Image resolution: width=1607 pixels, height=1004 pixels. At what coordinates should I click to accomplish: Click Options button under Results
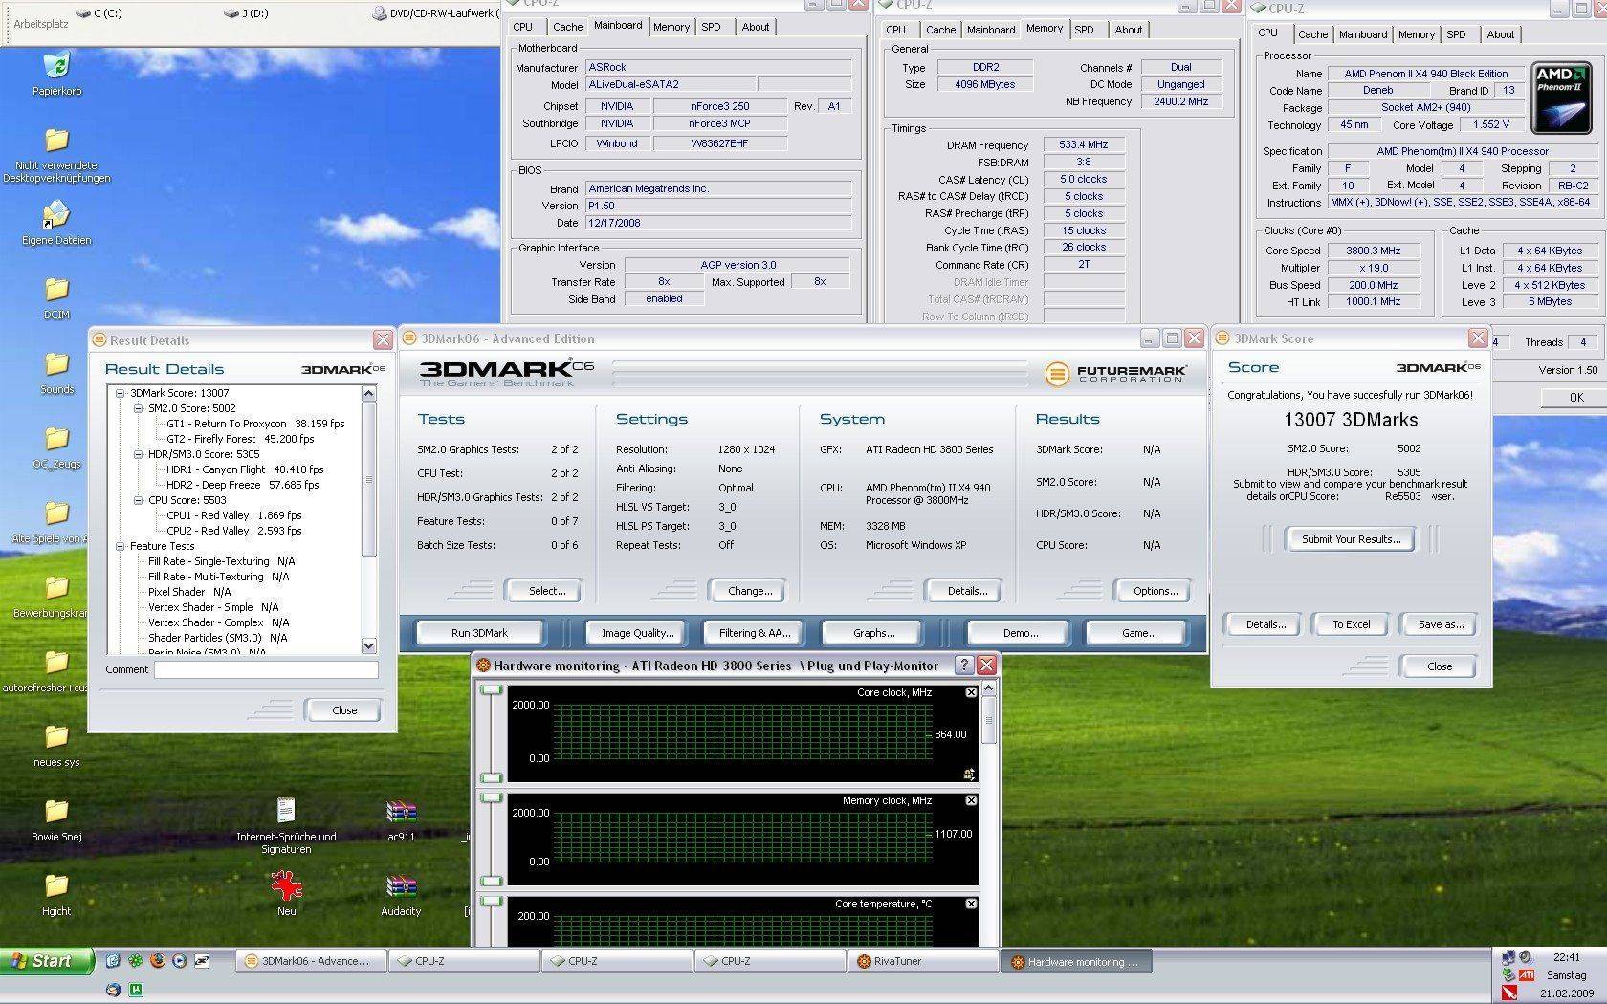1155,591
